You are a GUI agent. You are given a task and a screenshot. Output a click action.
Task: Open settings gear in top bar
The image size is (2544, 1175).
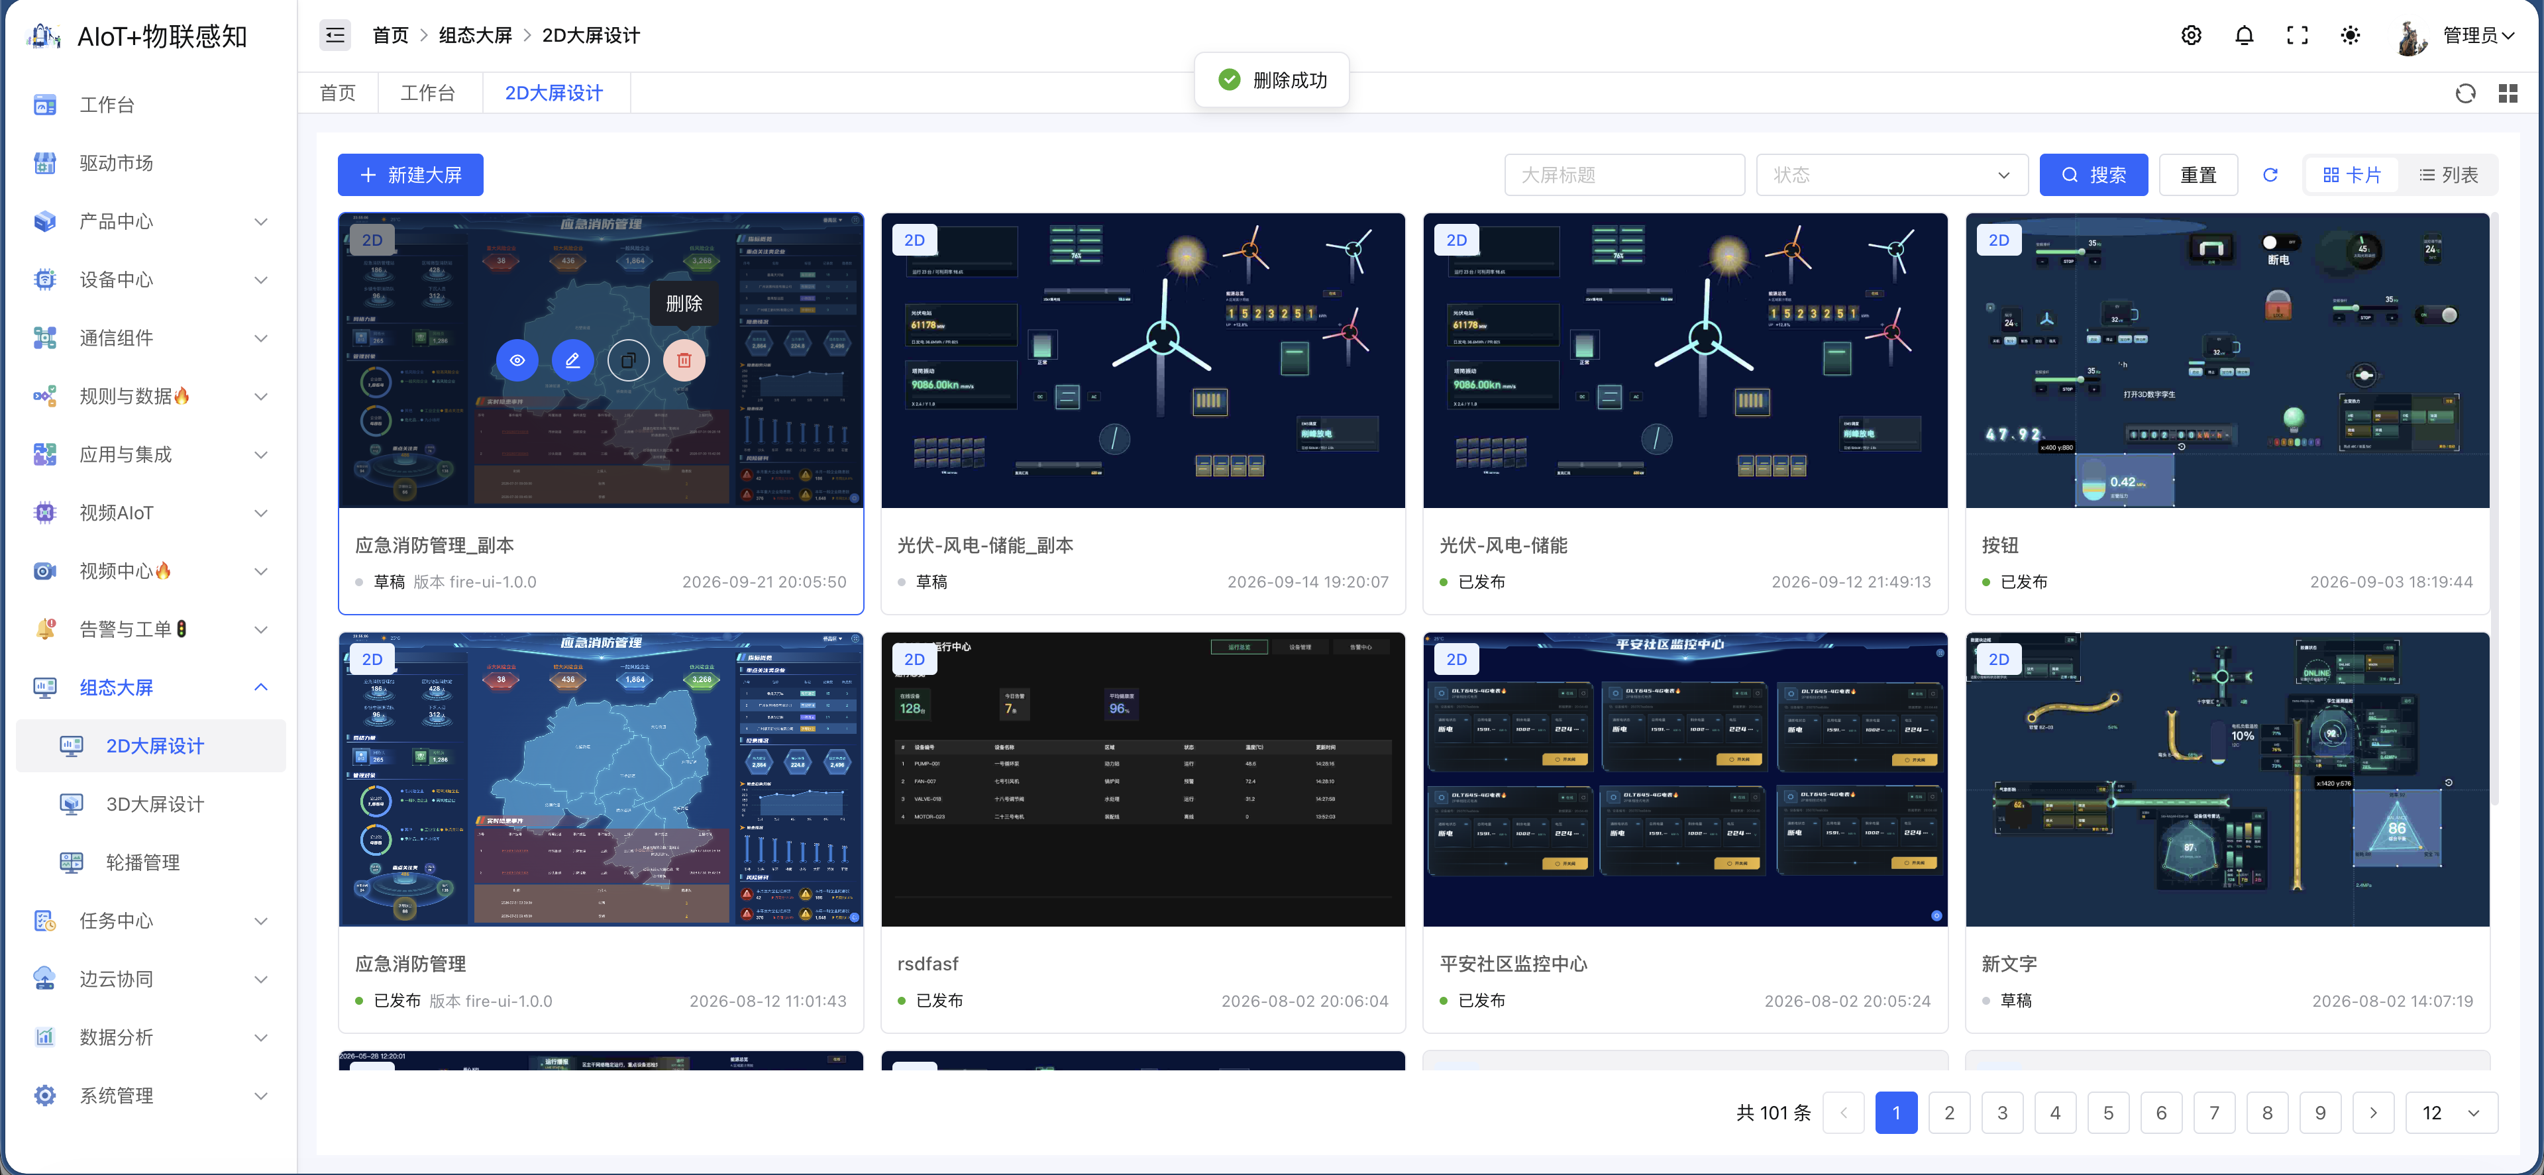[x=2190, y=36]
